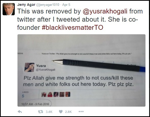Screen dimensions: 150x117
Task: Click the partially hidden Follow button
Action: coord(131,65)
